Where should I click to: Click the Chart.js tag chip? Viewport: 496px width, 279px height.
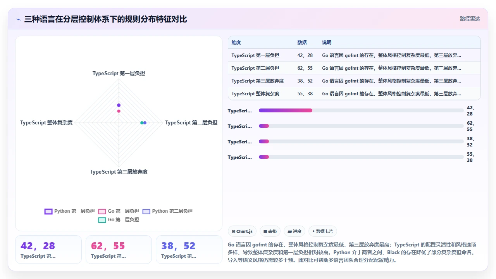(x=242, y=231)
